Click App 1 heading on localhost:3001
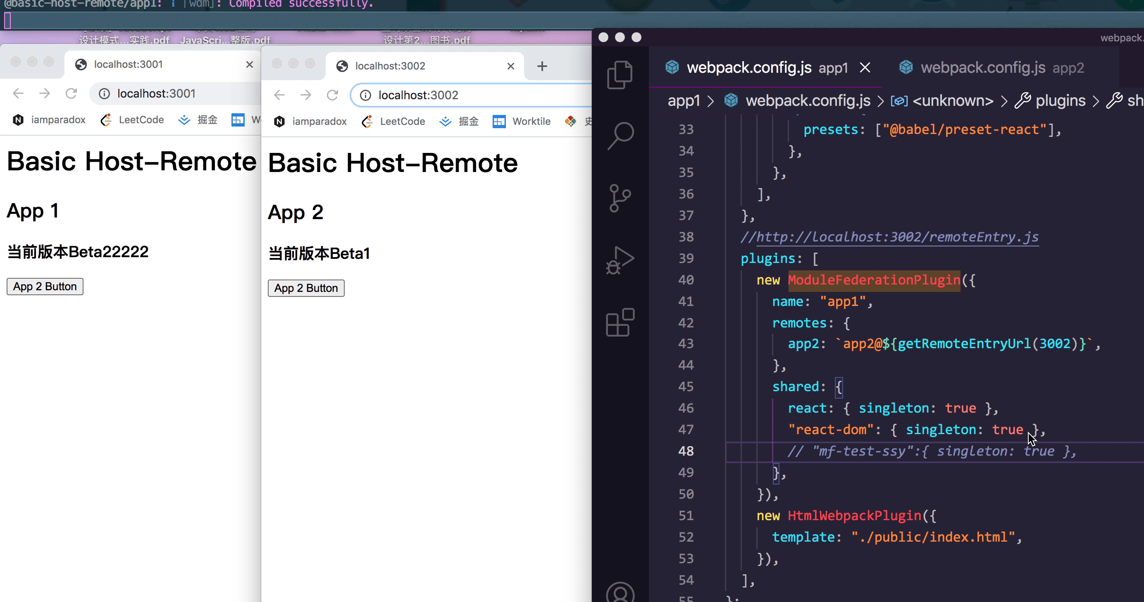This screenshot has height=602, width=1144. (32, 210)
